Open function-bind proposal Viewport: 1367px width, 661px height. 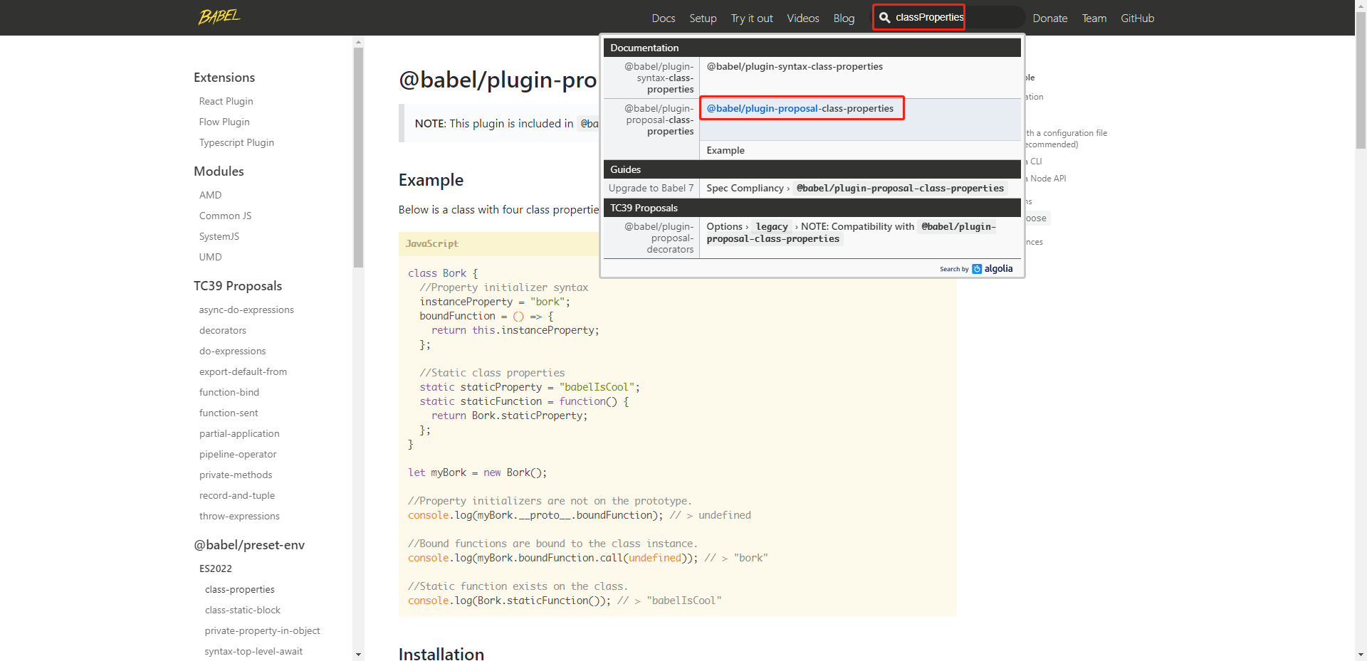click(229, 392)
